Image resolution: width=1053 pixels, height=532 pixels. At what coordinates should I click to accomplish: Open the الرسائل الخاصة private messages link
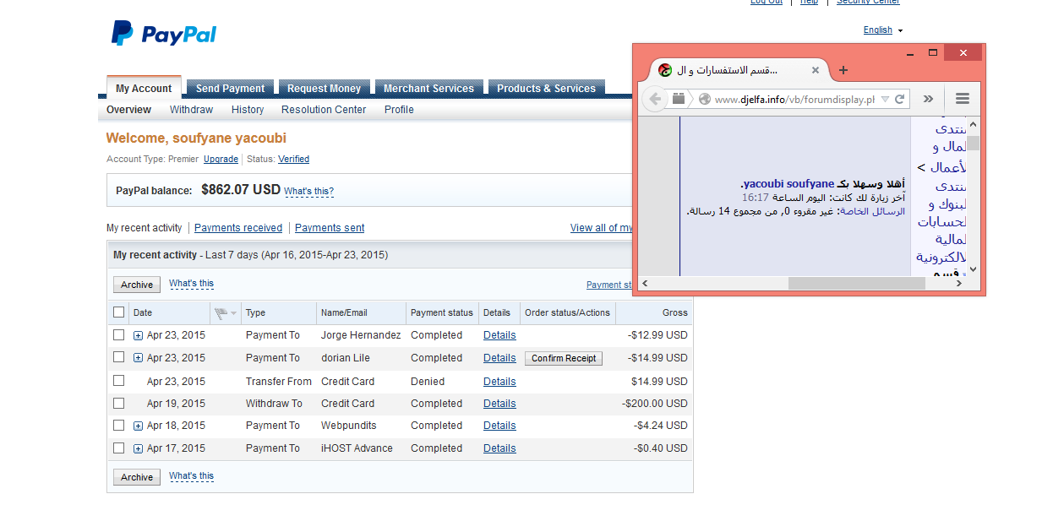872,211
